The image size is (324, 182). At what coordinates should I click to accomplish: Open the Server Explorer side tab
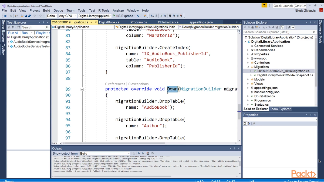coord(3,31)
